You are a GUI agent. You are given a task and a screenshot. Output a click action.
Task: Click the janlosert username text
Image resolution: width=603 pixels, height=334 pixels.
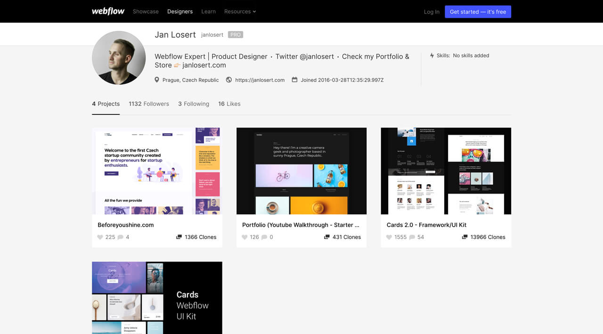[212, 35]
